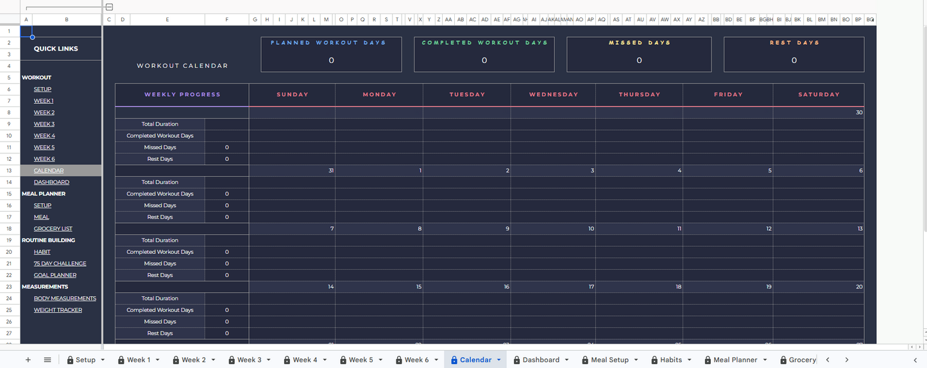Click the MISSED DAYS box
The image size is (927, 368).
(x=639, y=54)
